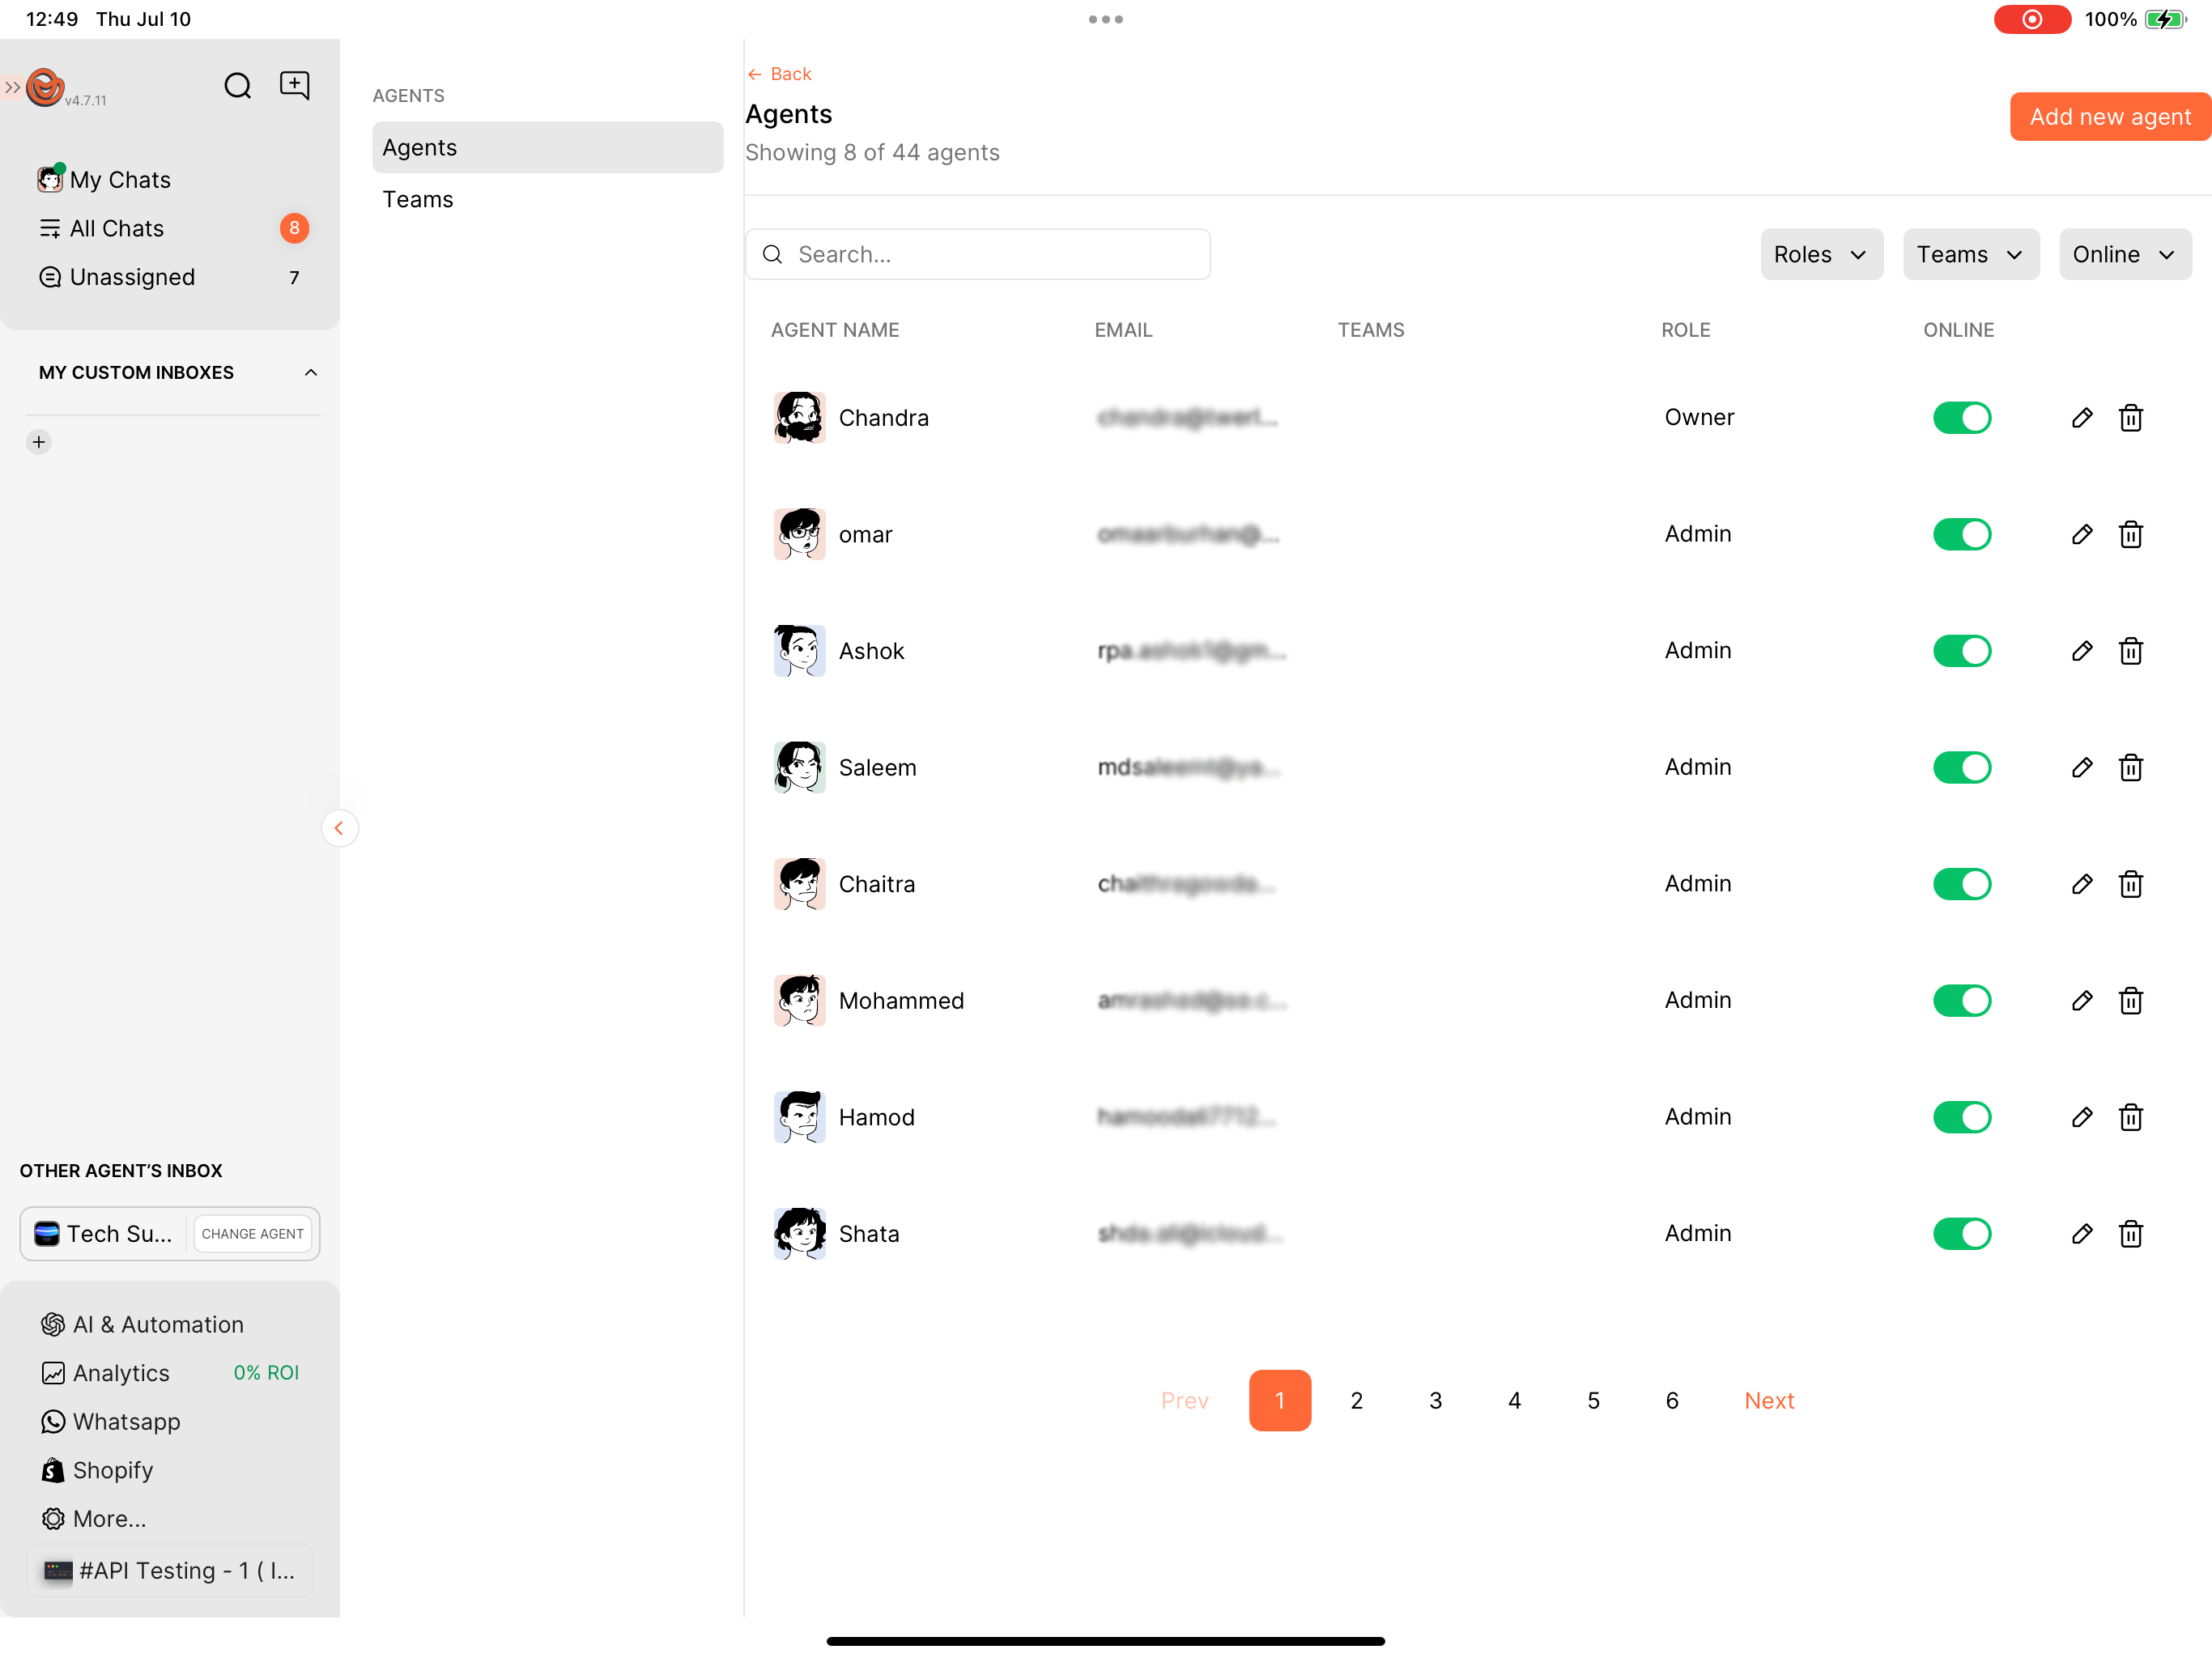Delete agent Chaitra with trash icon

coord(2130,884)
